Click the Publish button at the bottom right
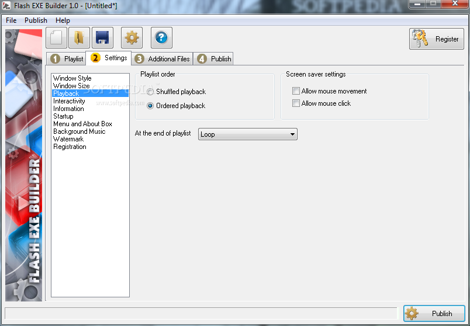The height and width of the screenshot is (326, 470). coord(434,313)
